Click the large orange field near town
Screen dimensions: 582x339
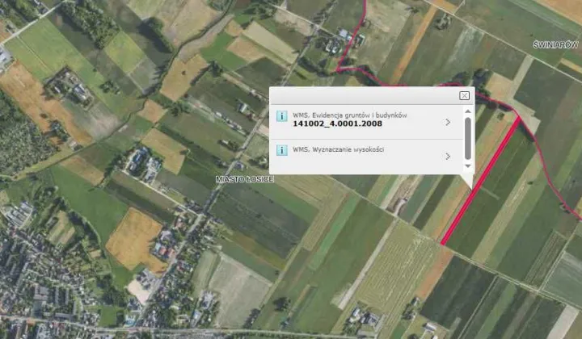coord(134,240)
